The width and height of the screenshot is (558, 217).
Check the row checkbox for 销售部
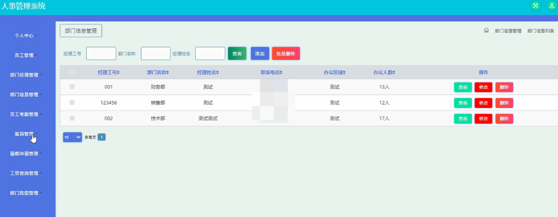[x=72, y=102]
